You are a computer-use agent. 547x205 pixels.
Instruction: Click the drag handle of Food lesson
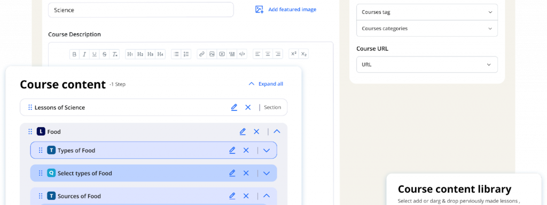coord(30,132)
